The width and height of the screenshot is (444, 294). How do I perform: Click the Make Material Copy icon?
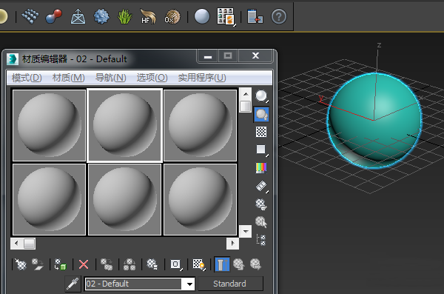click(107, 264)
